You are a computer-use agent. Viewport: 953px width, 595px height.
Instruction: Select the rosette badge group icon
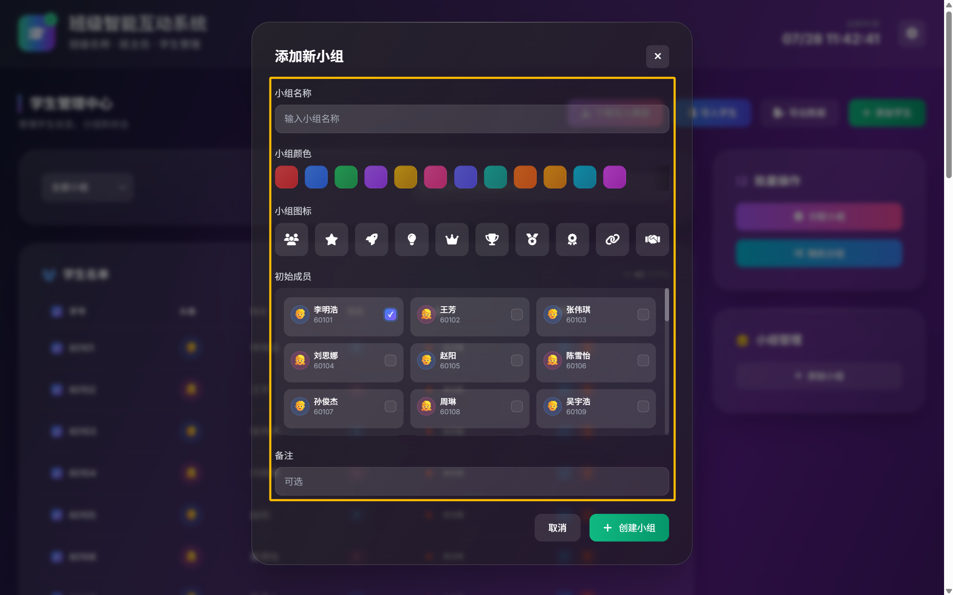click(x=572, y=239)
